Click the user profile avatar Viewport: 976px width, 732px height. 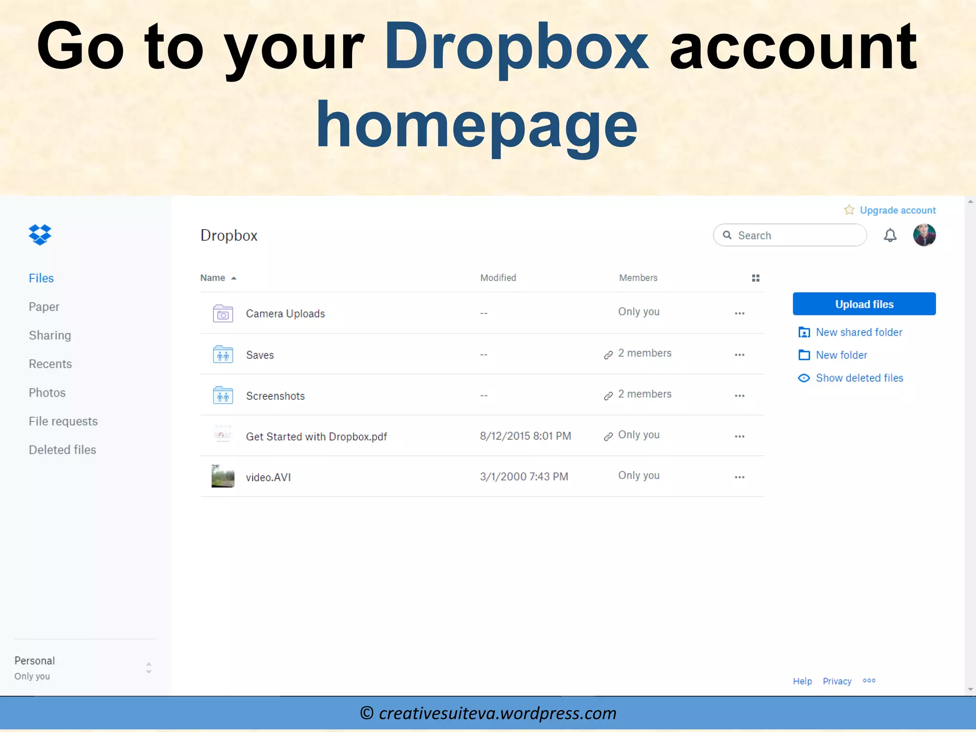[x=924, y=235]
